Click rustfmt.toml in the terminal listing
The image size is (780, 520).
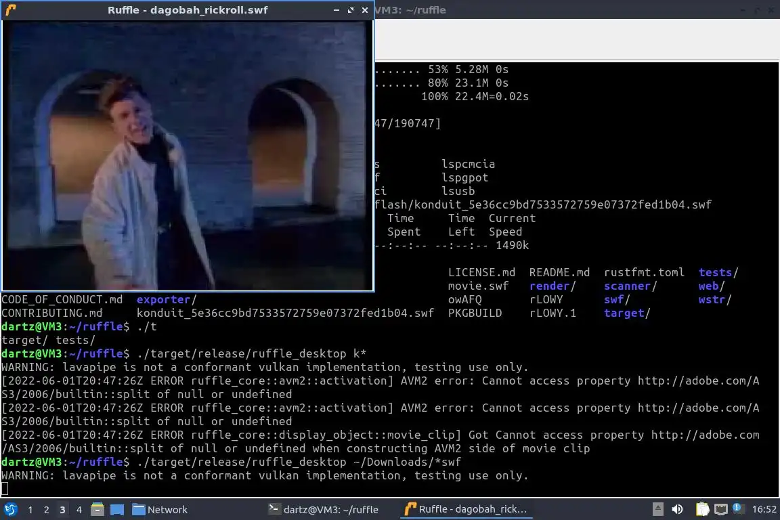(644, 273)
